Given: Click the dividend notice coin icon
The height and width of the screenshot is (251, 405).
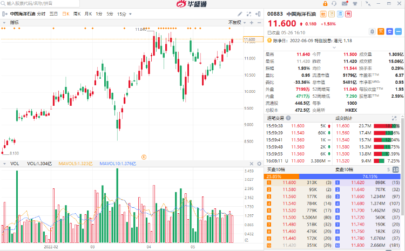Looking at the screenshot, I should (x=269, y=40).
